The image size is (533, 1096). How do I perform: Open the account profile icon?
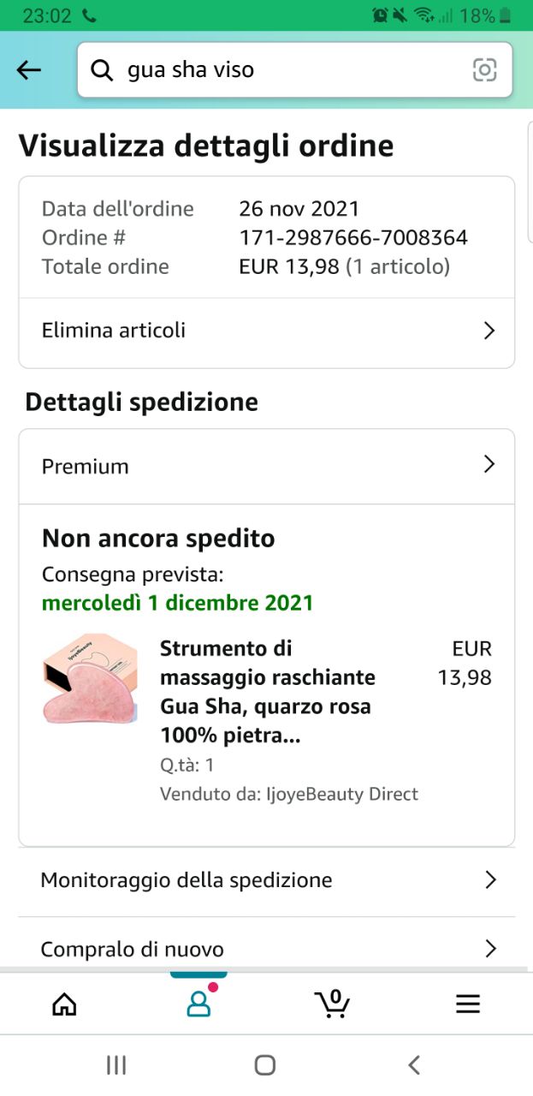pos(198,1003)
